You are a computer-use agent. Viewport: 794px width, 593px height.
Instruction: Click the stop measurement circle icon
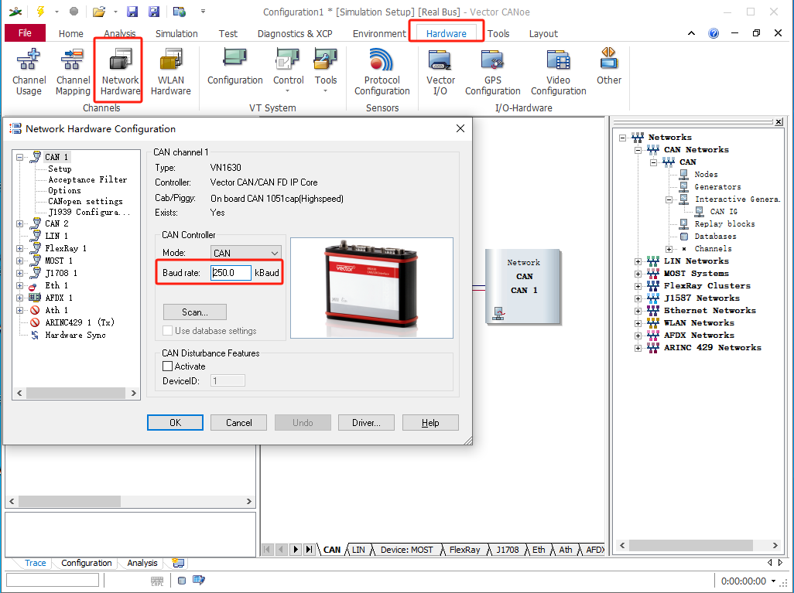tap(74, 11)
